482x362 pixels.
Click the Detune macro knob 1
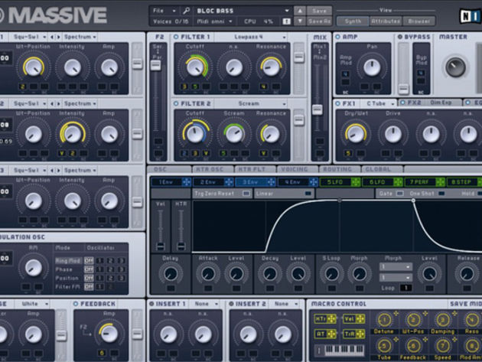(x=384, y=320)
